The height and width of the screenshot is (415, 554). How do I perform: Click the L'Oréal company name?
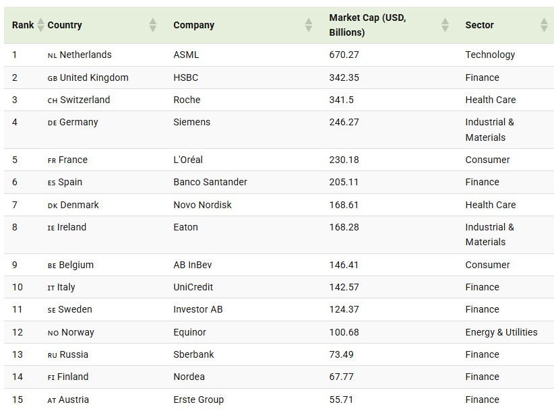[188, 160]
